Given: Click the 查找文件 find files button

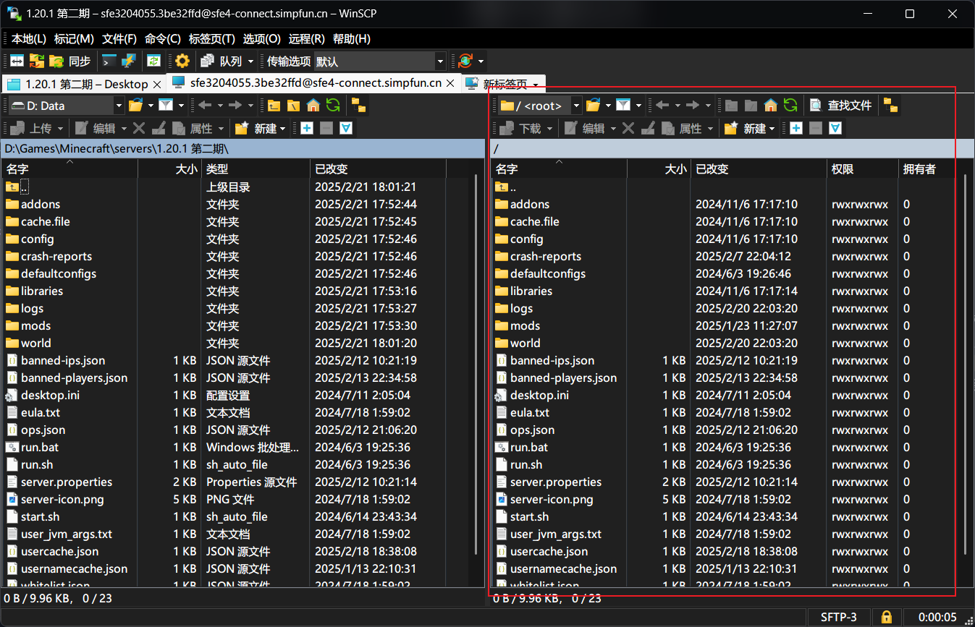Looking at the screenshot, I should pos(841,106).
